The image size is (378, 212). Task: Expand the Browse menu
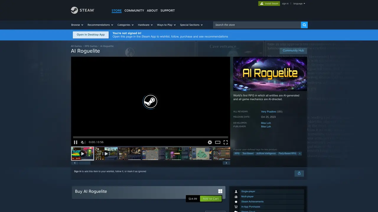coord(77,25)
